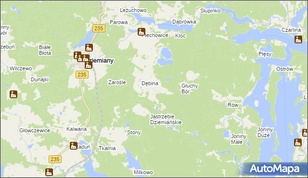Click the Kalwaria label

(77, 129)
